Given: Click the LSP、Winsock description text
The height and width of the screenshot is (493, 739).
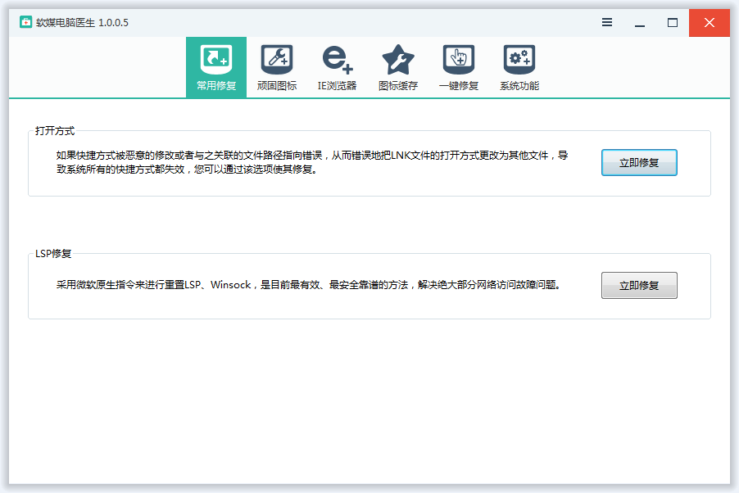Looking at the screenshot, I should 308,285.
